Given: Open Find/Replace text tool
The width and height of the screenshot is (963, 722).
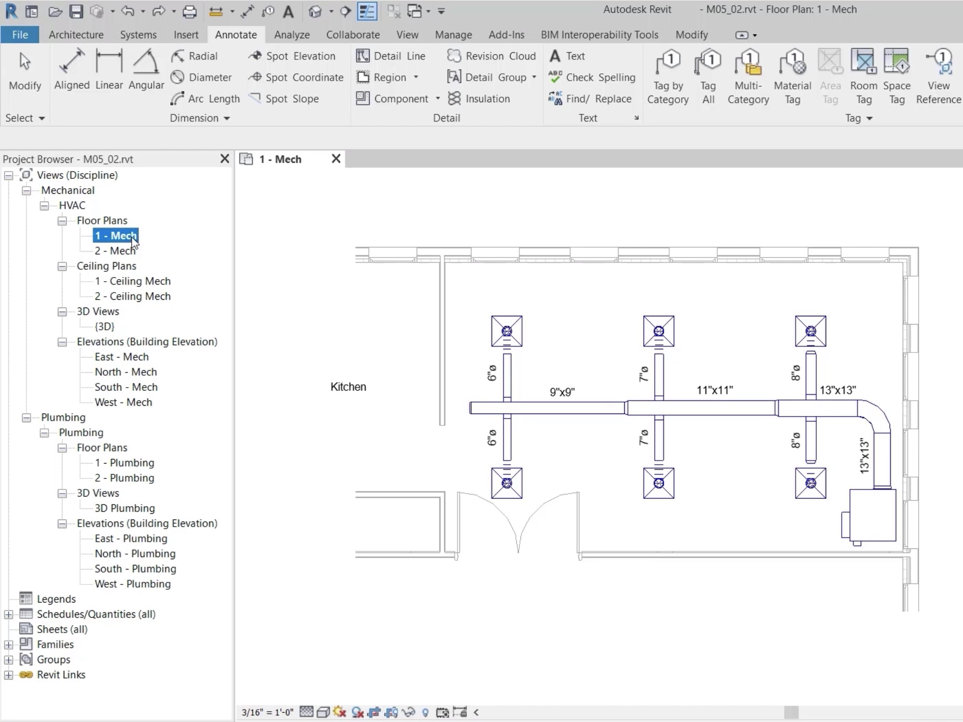Looking at the screenshot, I should [x=590, y=98].
